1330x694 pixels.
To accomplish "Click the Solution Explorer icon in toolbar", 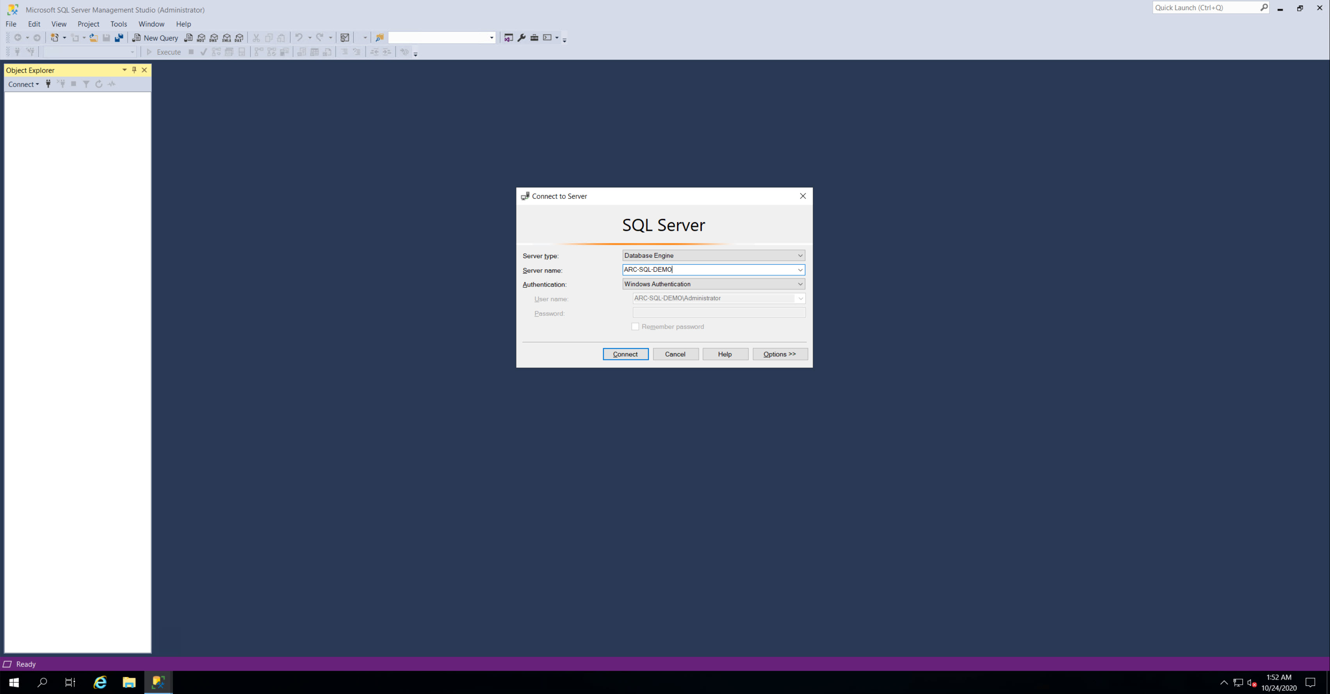I will click(509, 38).
